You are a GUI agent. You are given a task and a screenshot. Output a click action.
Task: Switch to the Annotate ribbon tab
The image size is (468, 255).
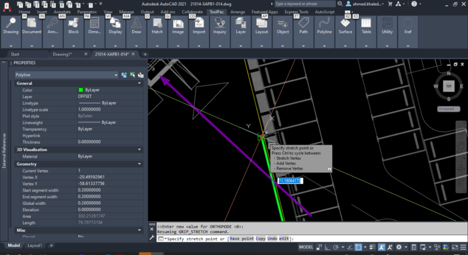point(63,12)
